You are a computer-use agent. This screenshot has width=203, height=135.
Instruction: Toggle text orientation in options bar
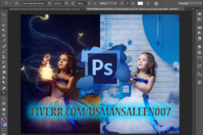point(16,3)
